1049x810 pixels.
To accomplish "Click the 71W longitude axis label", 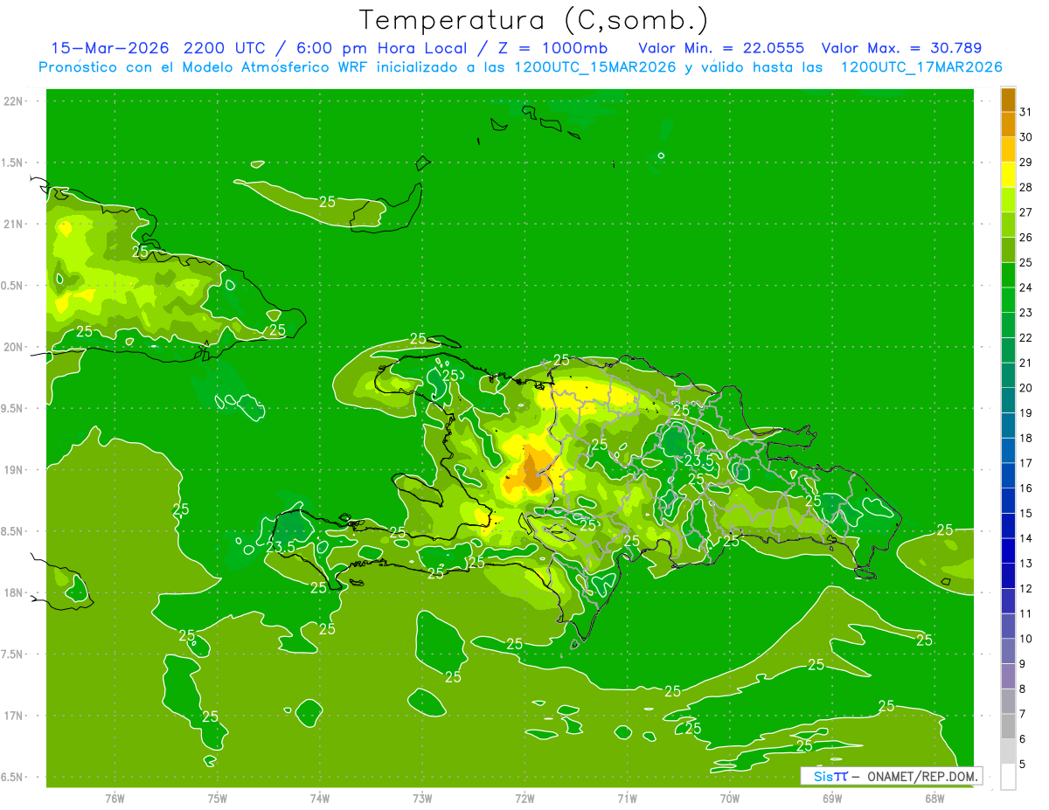I will point(627,798).
